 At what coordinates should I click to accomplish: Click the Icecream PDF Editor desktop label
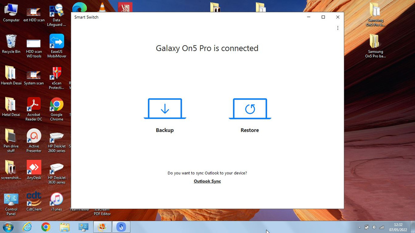(102, 212)
